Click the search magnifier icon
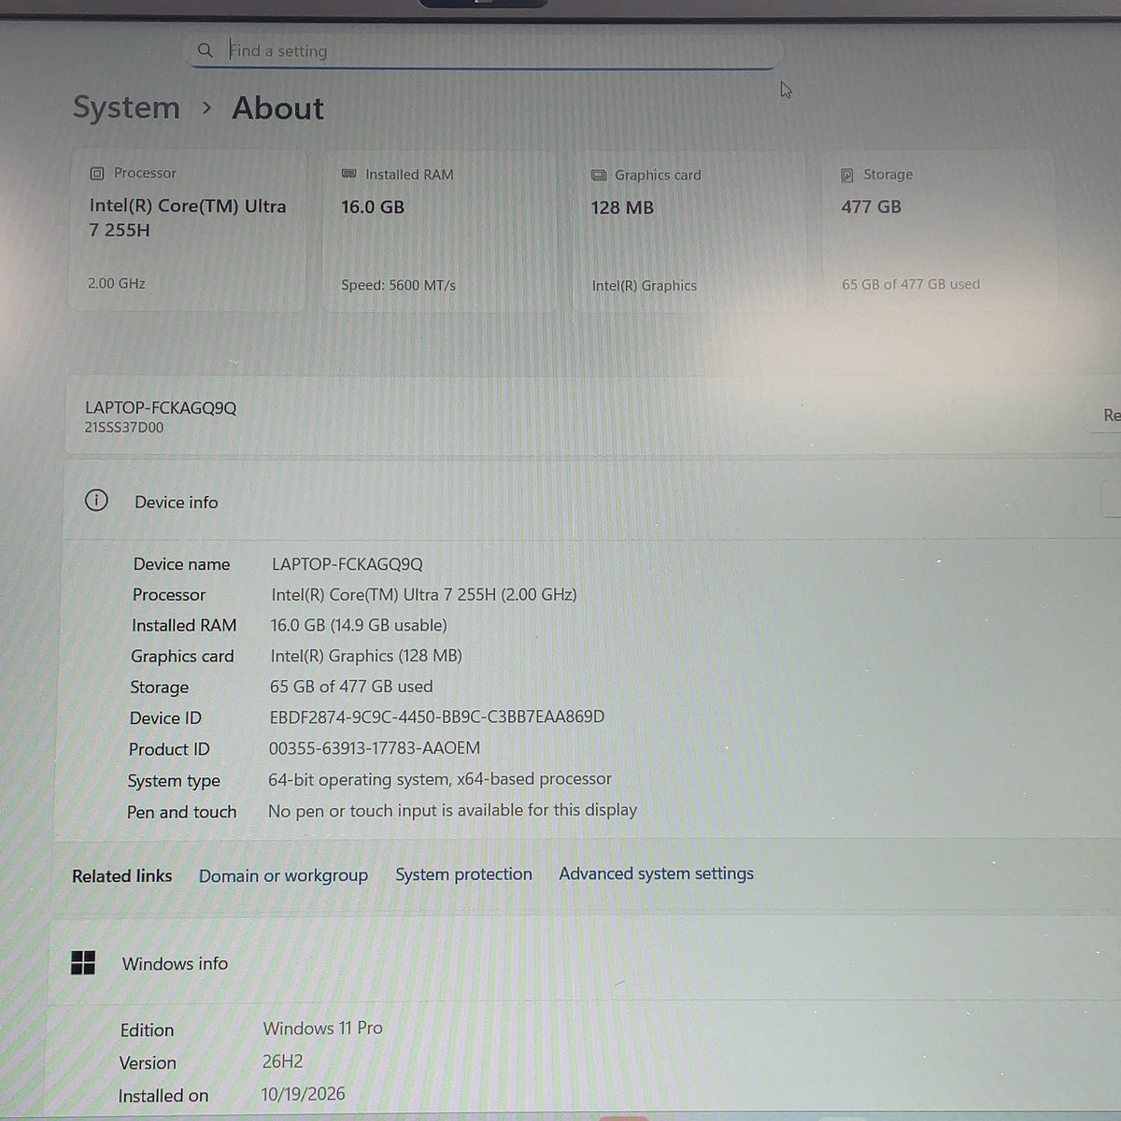The width and height of the screenshot is (1121, 1121). click(x=206, y=50)
